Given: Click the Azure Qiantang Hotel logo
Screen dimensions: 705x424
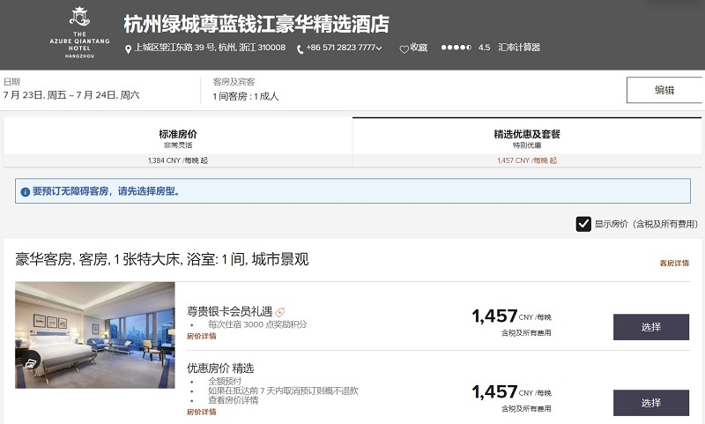Looking at the screenshot, I should [79, 33].
